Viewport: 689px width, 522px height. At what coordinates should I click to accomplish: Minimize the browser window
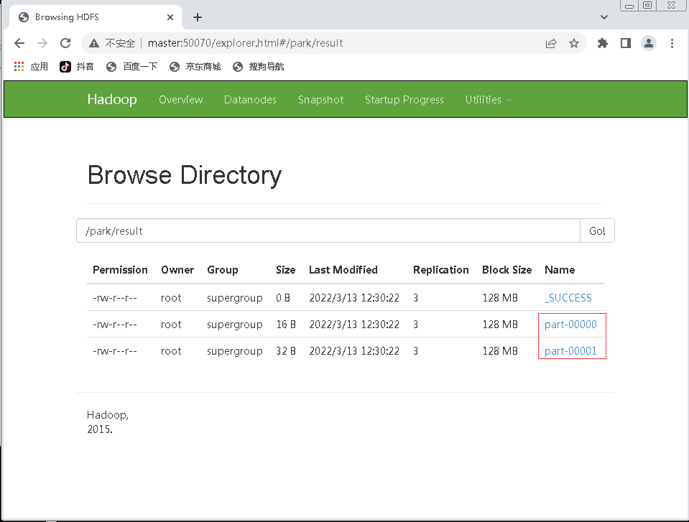click(x=629, y=5)
